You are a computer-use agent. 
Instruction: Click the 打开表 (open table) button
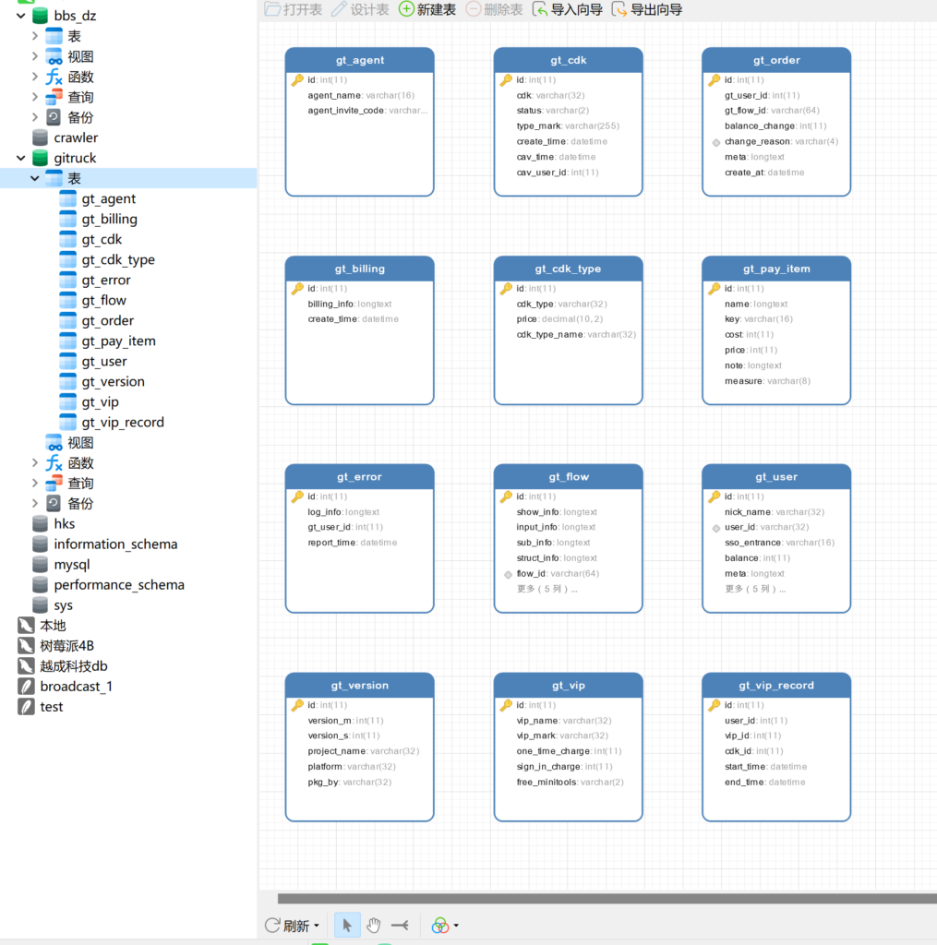294,9
